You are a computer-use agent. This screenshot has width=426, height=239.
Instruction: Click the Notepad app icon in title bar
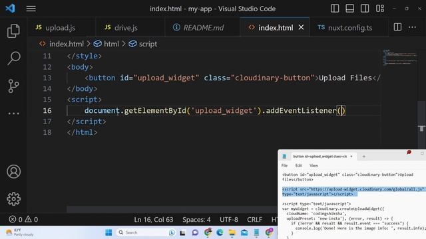click(284, 157)
